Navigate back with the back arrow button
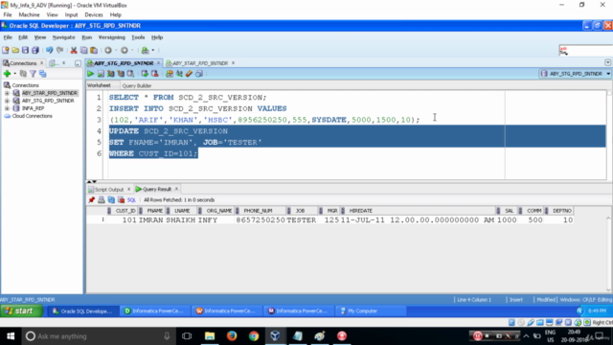 108,50
